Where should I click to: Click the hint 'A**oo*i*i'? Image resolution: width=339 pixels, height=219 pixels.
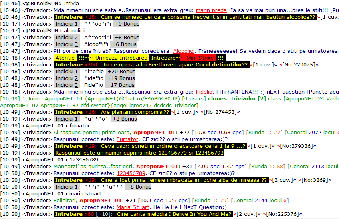(98, 38)
